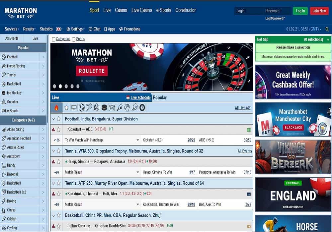Favourite the Kickstart — ADE match
Image resolution: width=332 pixels, height=232 pixels.
(x=59, y=130)
